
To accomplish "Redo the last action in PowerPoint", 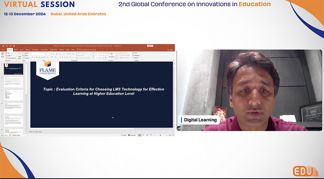I will click(x=11, y=46).
